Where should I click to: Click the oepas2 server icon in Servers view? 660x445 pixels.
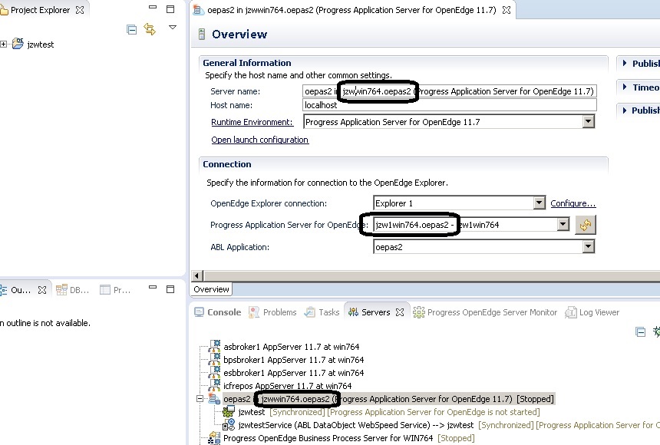[x=213, y=398]
